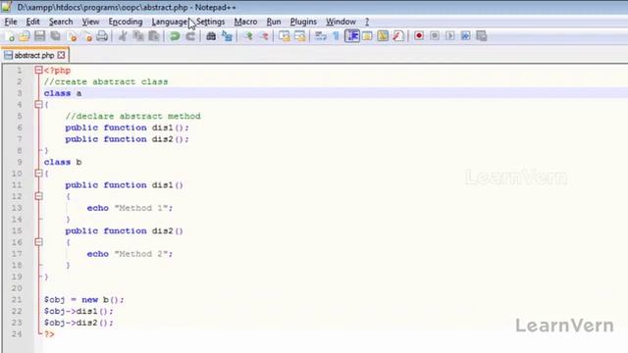Open the Edit menu
Image resolution: width=628 pixels, height=353 pixels.
(x=32, y=22)
